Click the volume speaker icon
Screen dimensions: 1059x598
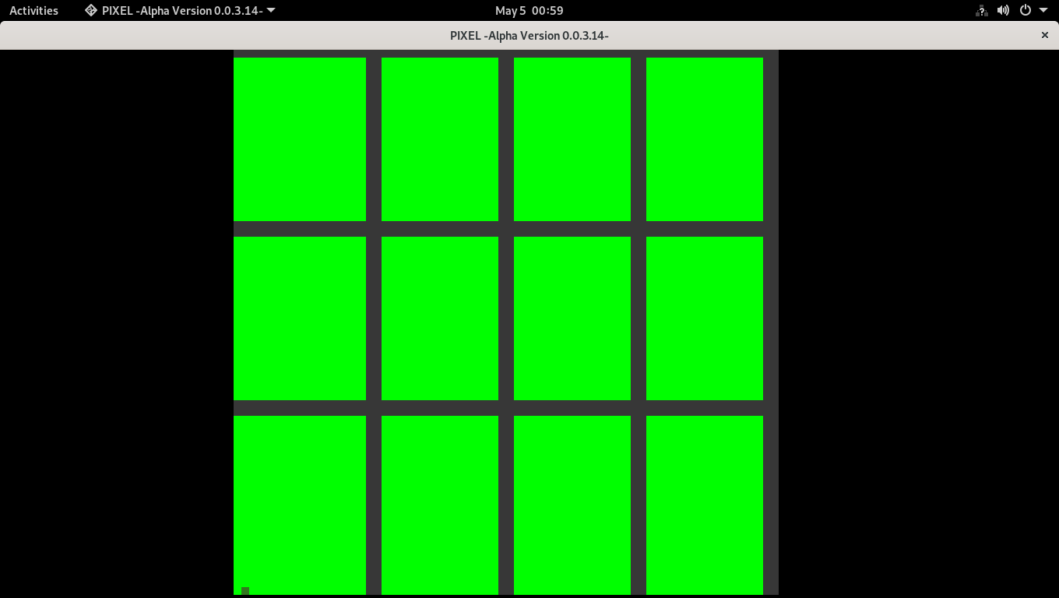1004,10
